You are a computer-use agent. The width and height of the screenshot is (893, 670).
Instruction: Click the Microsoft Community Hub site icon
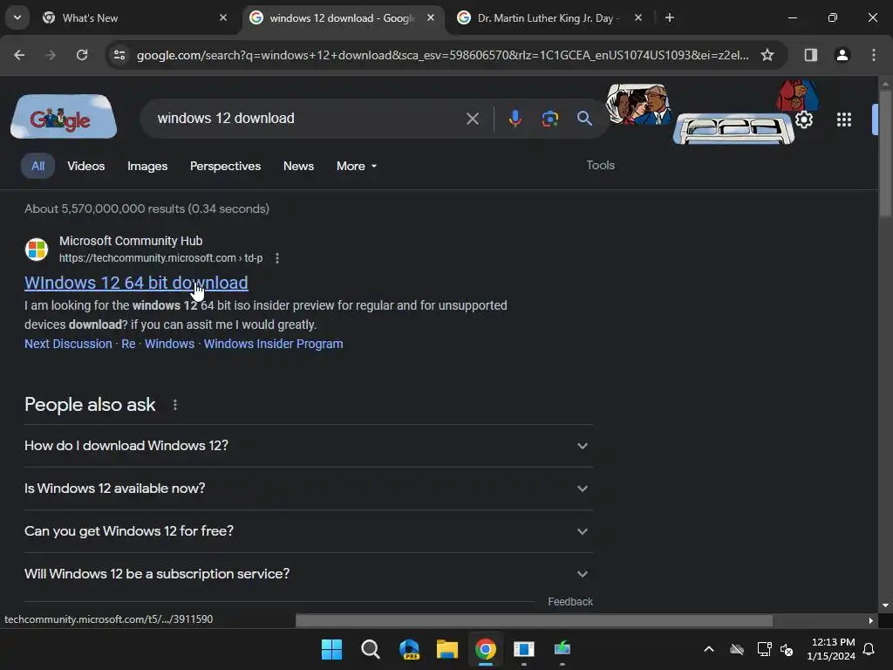[x=37, y=250]
